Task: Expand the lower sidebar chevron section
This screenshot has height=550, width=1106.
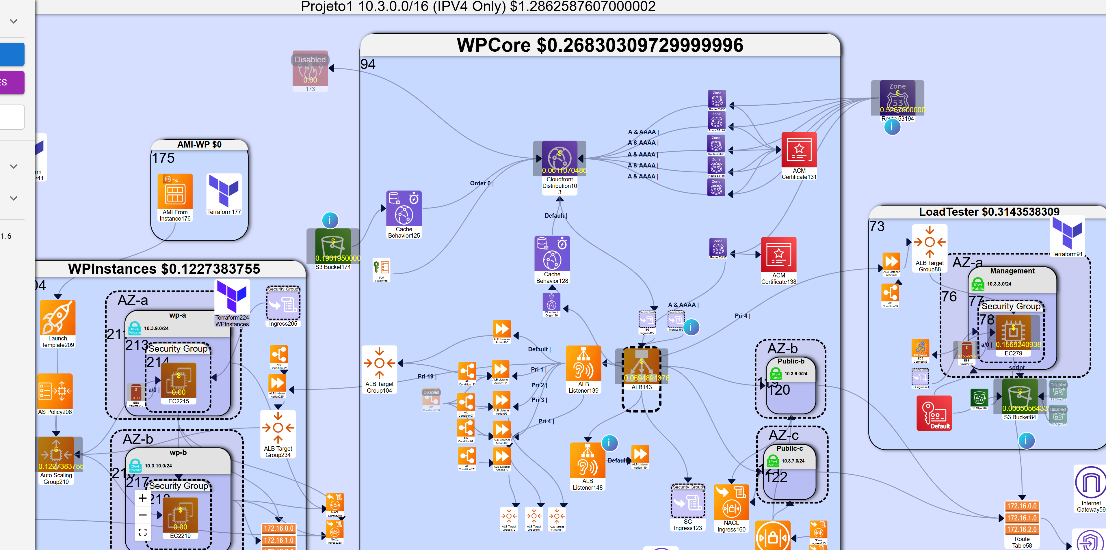Action: pyautogui.click(x=14, y=198)
